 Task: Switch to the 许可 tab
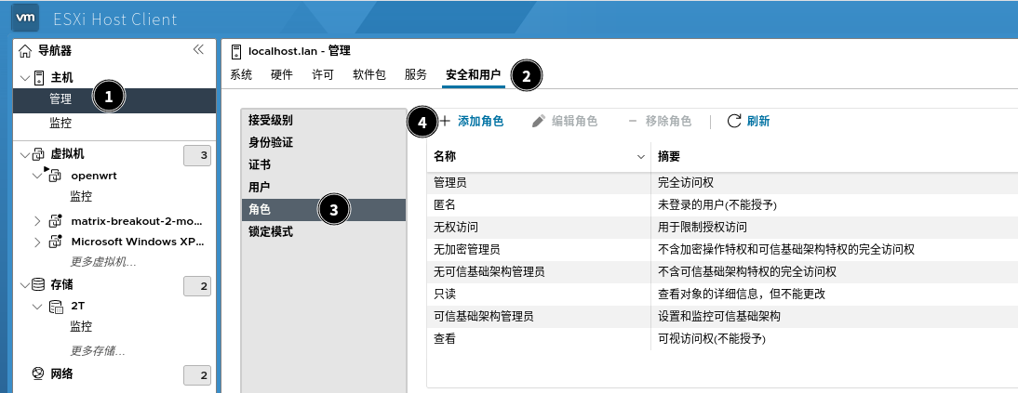(323, 74)
